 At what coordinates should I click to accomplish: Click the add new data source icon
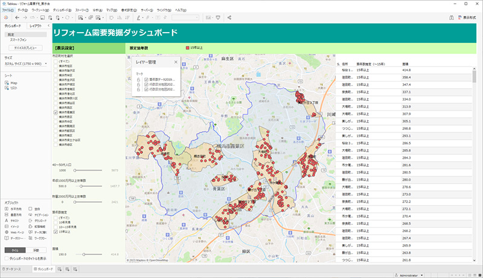tap(50, 18)
